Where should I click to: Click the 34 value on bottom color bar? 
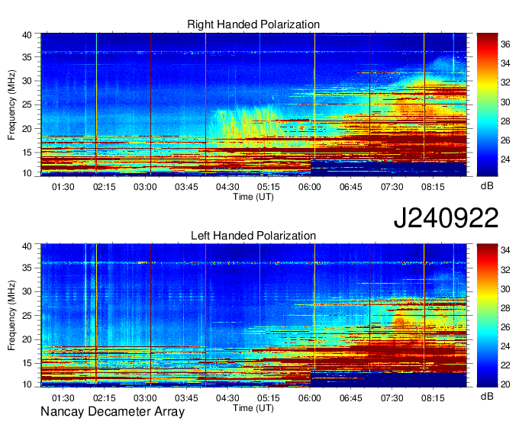[x=505, y=250]
